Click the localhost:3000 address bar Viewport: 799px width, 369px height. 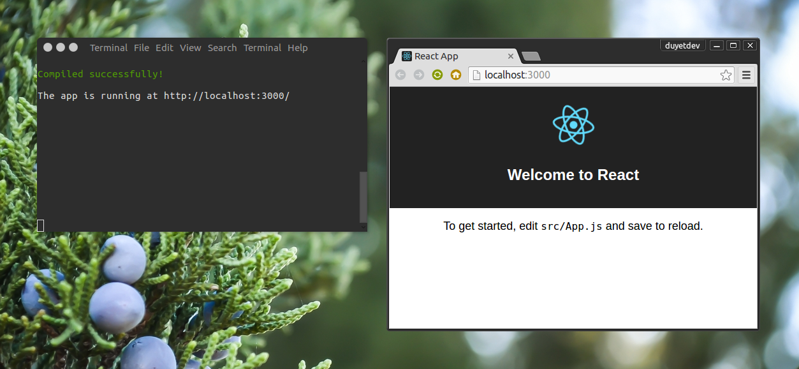[x=601, y=75]
